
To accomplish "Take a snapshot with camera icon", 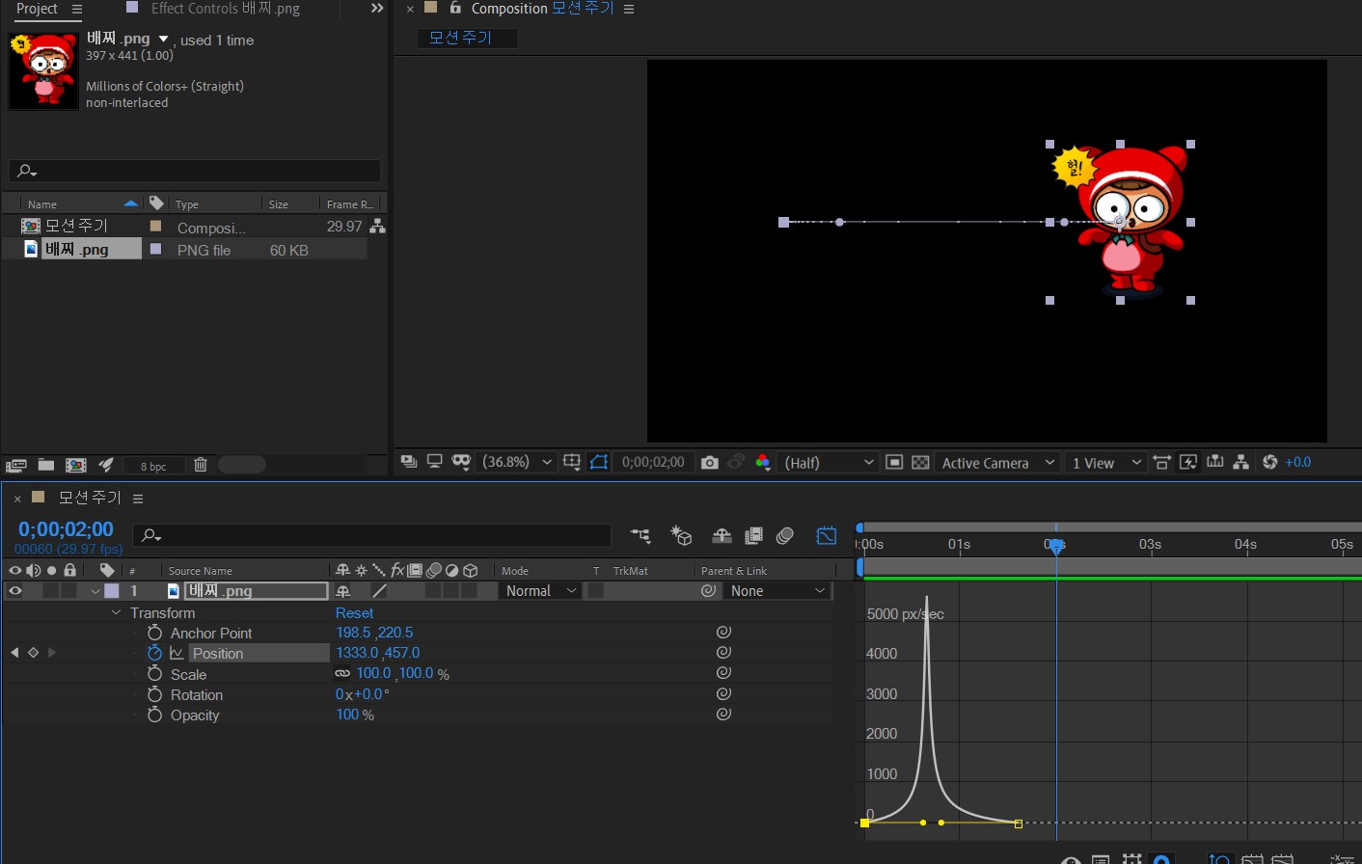I will coord(710,462).
